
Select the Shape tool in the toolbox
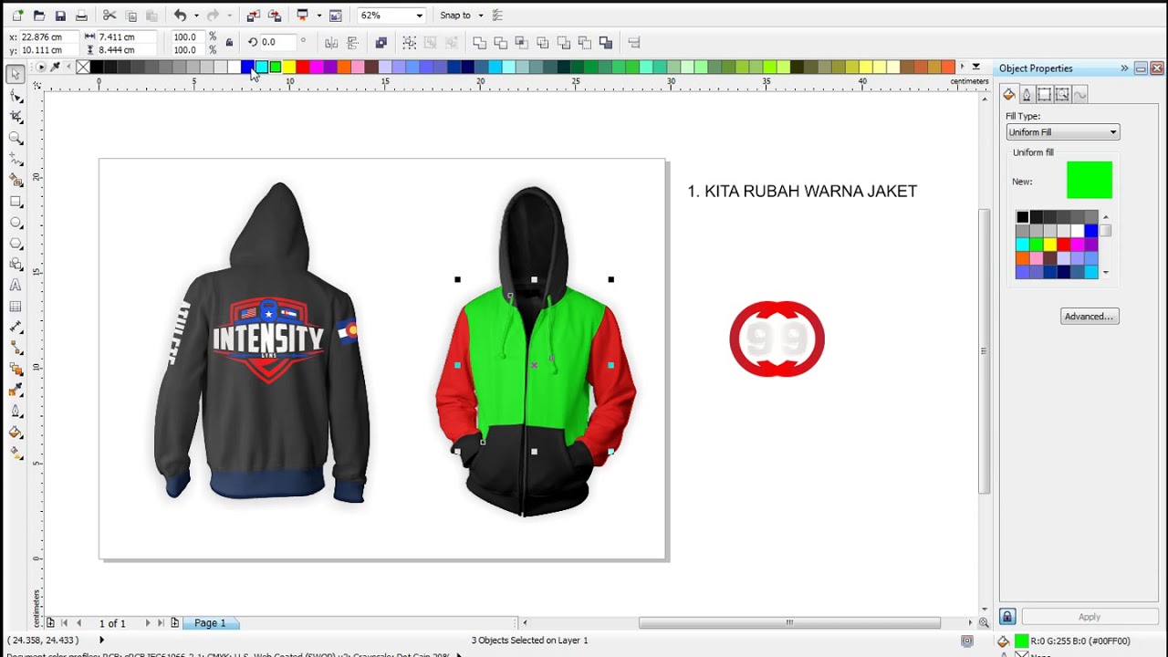click(x=16, y=96)
